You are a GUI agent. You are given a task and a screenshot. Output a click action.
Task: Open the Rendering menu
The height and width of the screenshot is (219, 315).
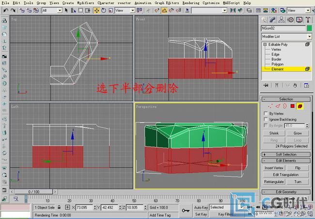pyautogui.click(x=191, y=3)
